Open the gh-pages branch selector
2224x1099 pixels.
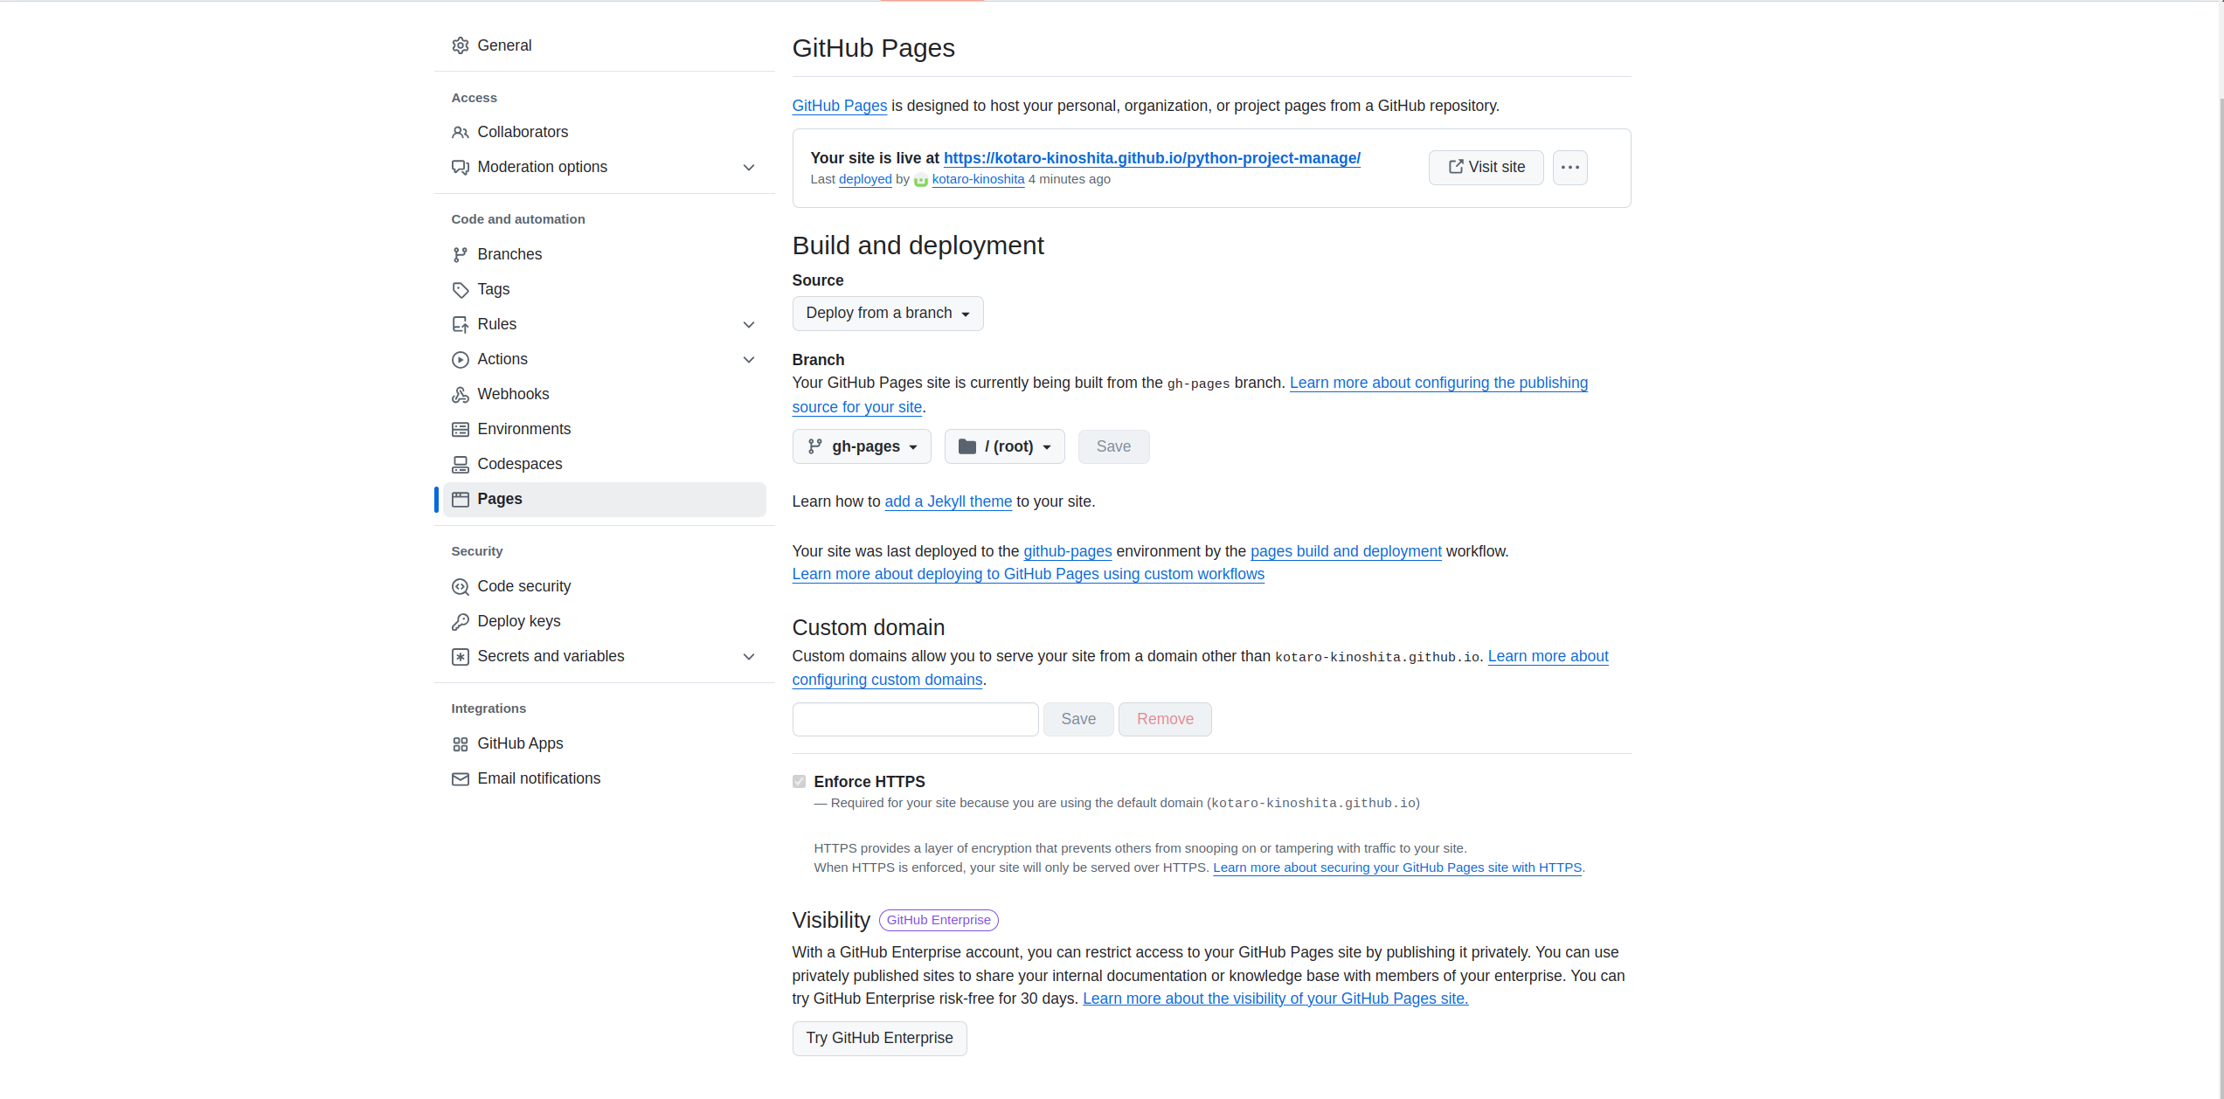pyautogui.click(x=862, y=447)
